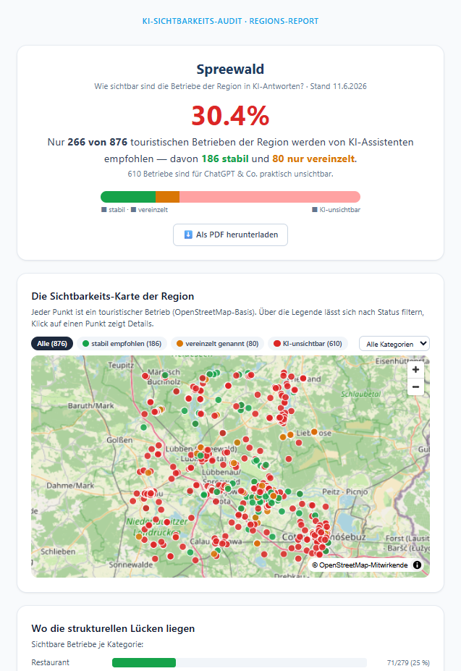Click the Baruth/Mark label on the map

(90, 405)
